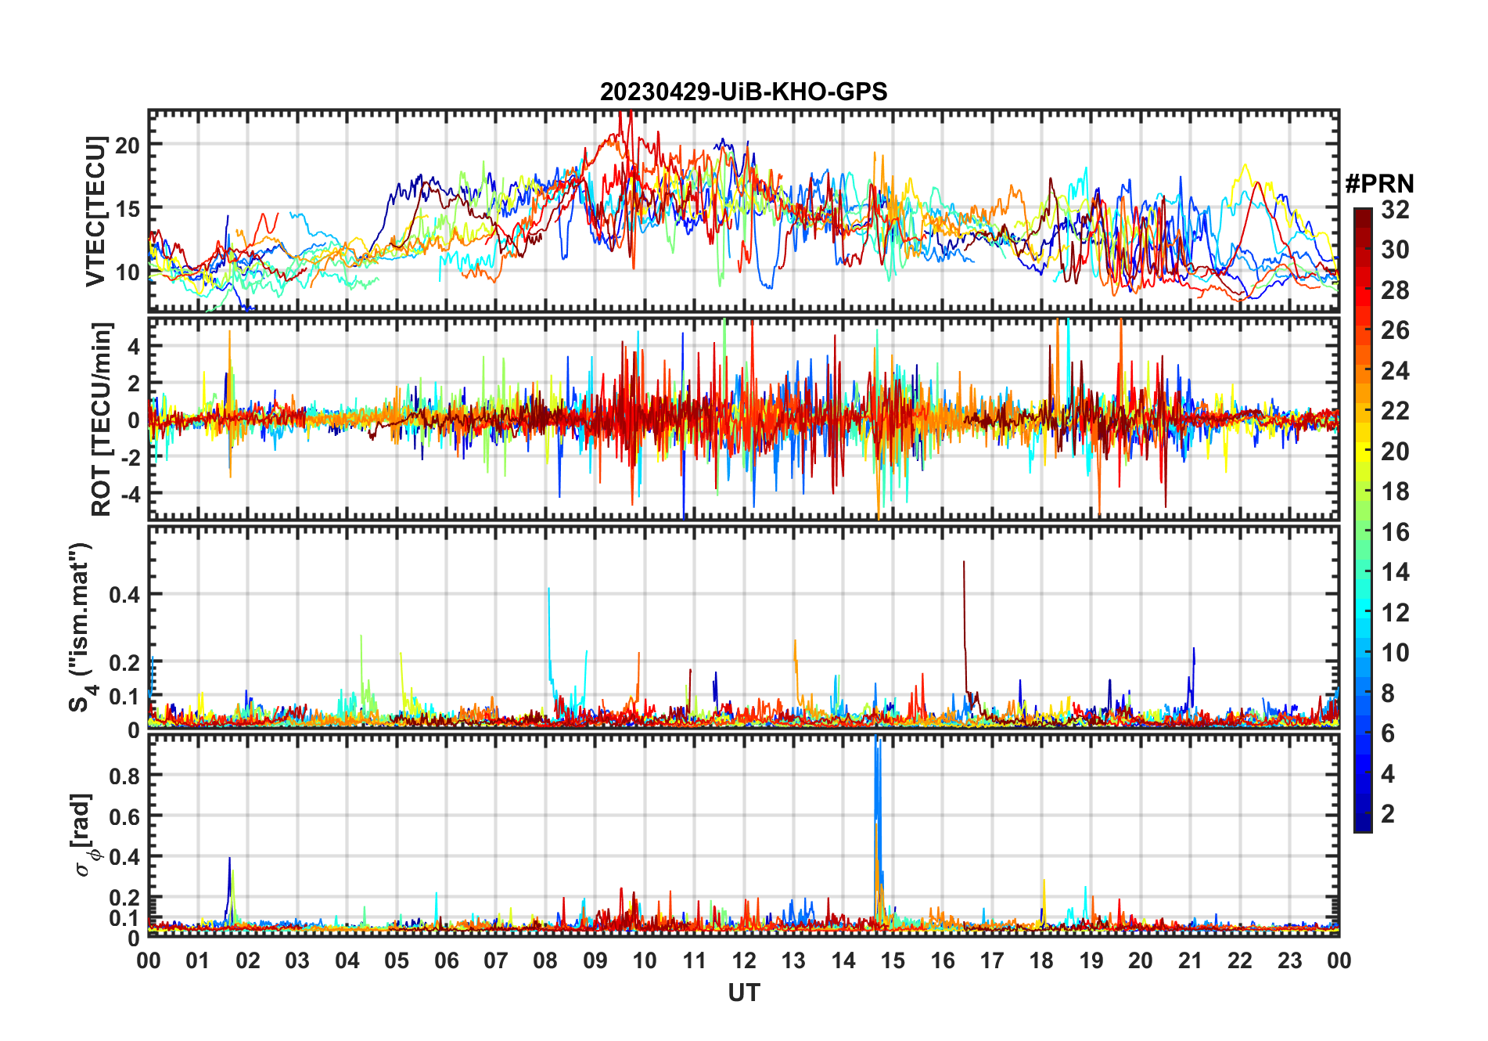Click the 06 hour tick label on time axis
Screen dimensions: 1488x1041
(x=446, y=961)
